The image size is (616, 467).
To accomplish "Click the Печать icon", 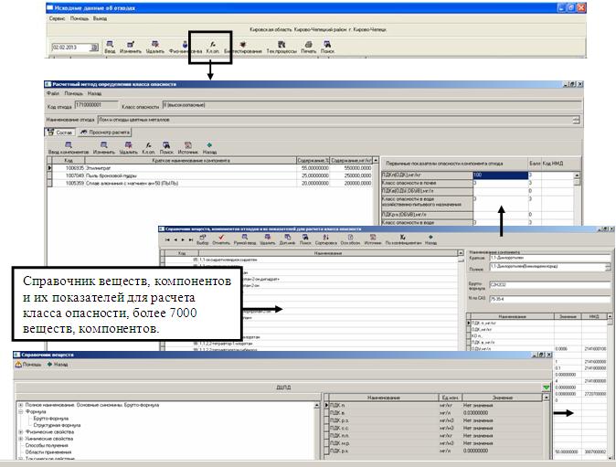I will pyautogui.click(x=309, y=47).
